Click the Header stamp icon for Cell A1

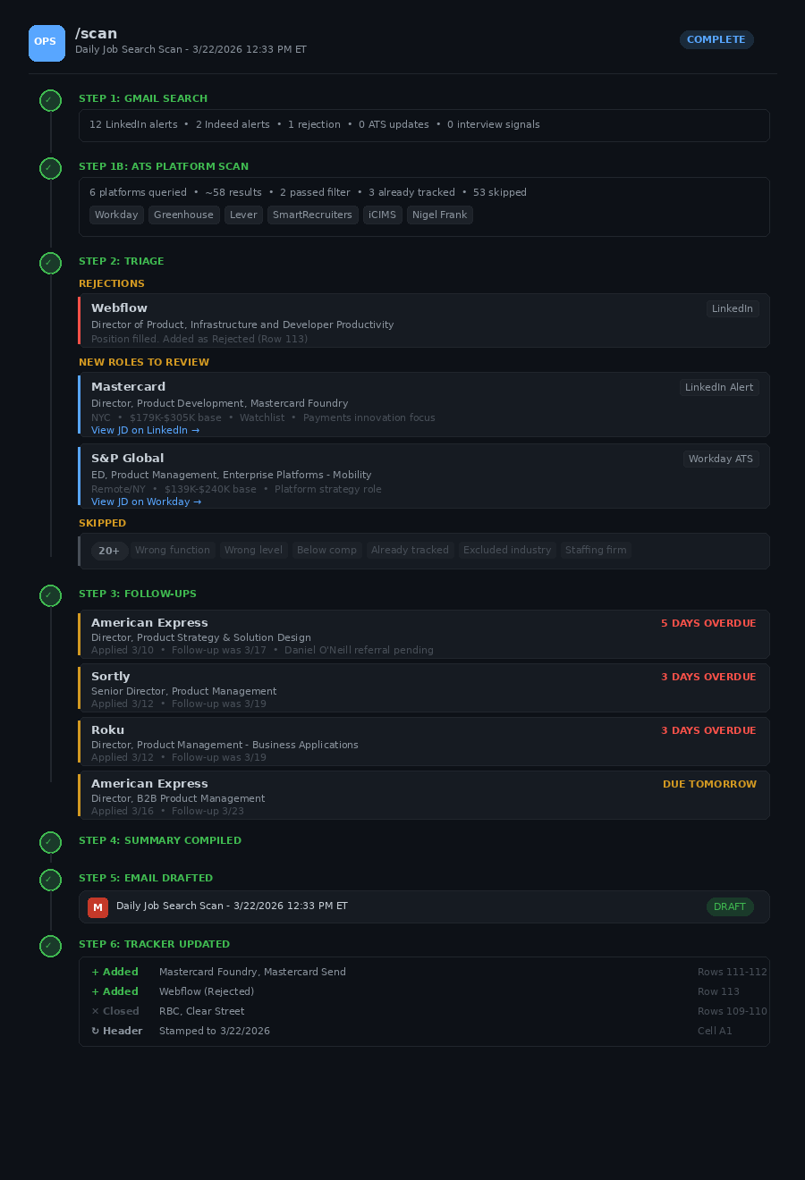[x=96, y=1031]
